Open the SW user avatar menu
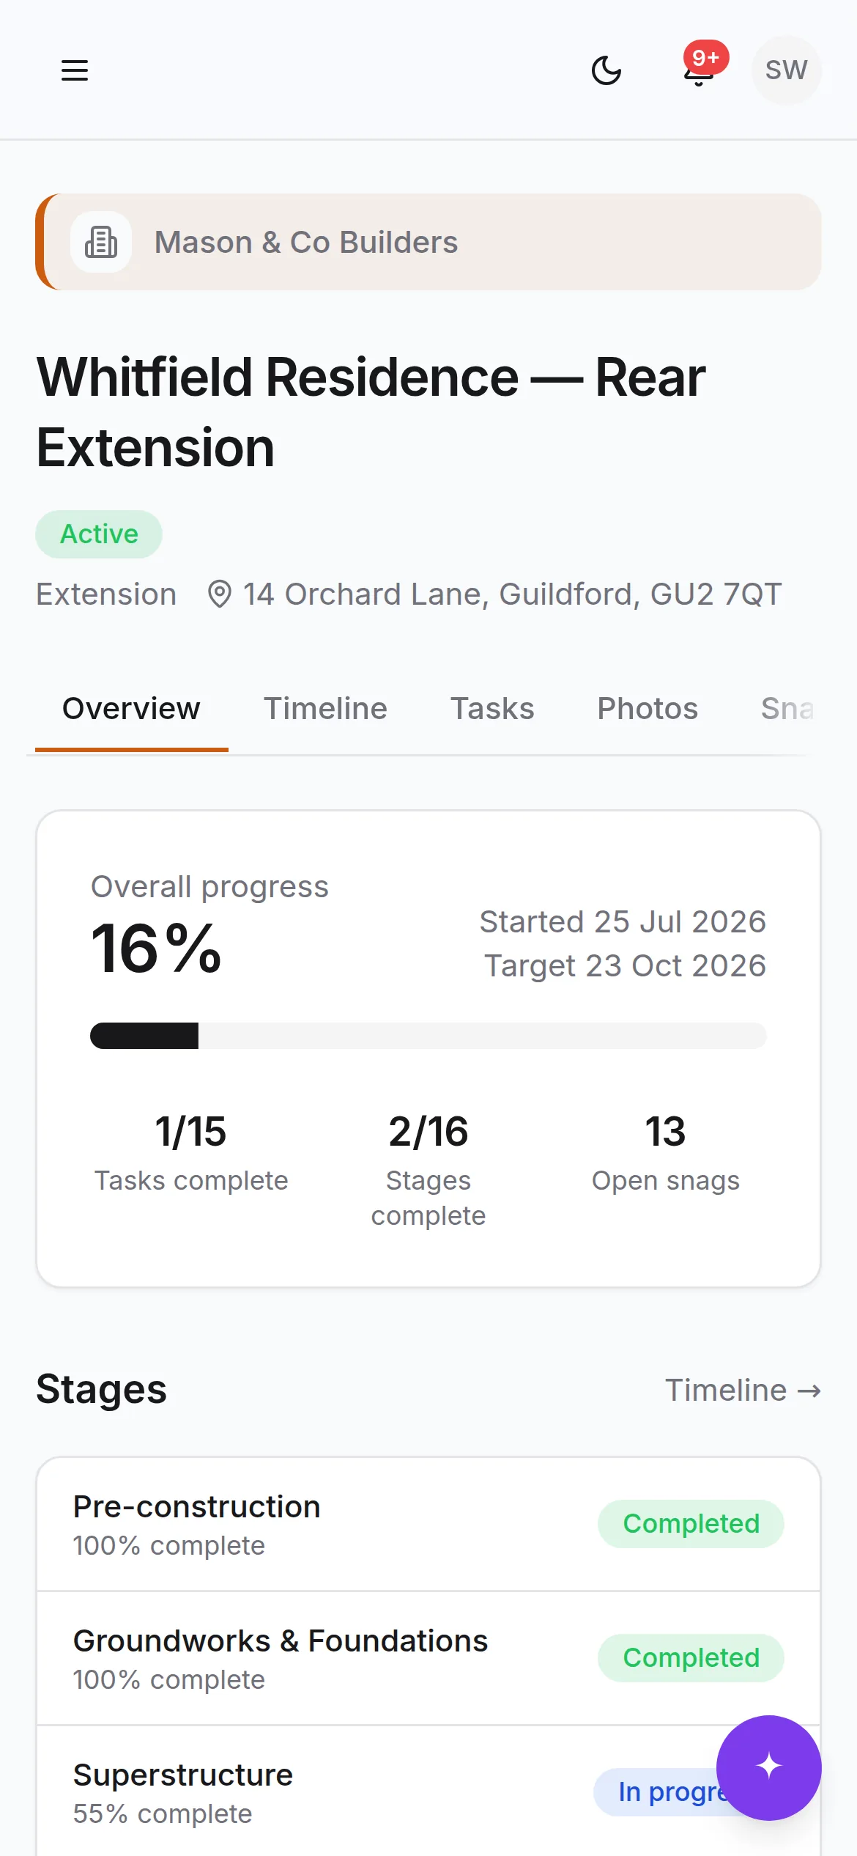This screenshot has width=857, height=1856. click(787, 70)
